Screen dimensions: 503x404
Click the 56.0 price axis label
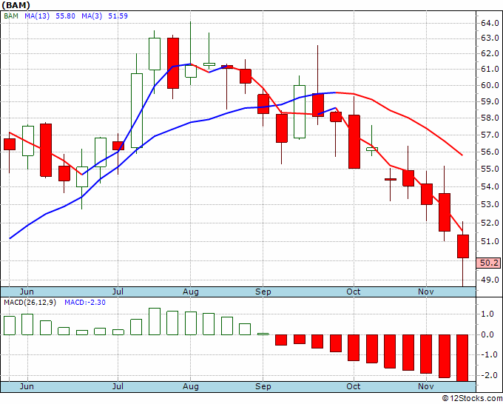490,152
